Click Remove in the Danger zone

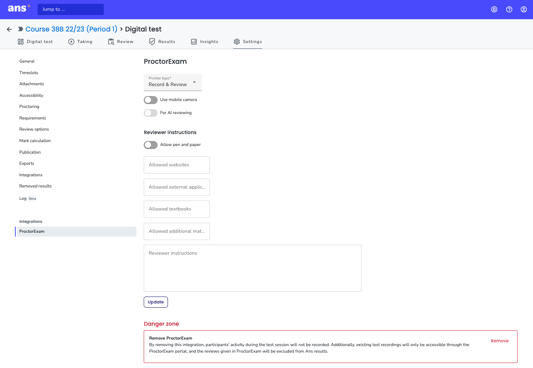[x=500, y=341]
